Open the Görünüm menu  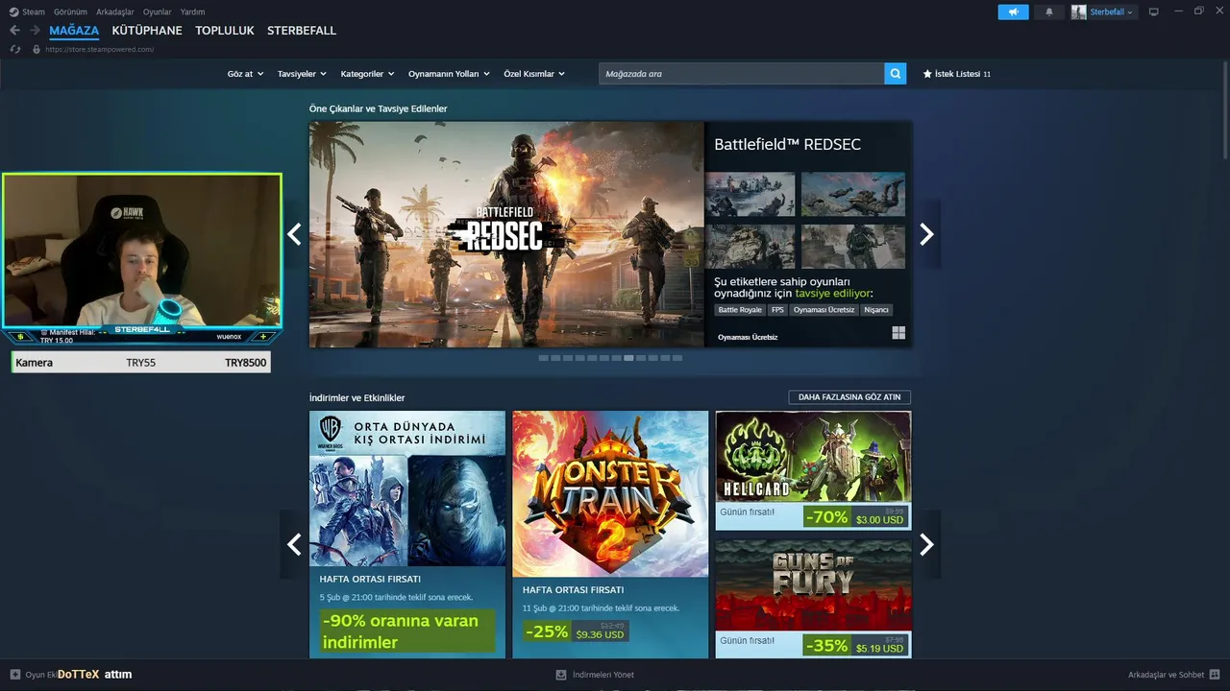70,12
